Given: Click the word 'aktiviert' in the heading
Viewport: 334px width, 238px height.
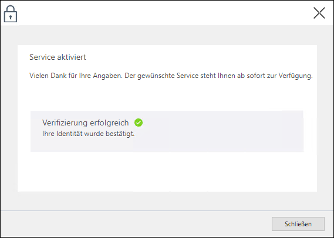Looking at the screenshot, I should 72,57.
